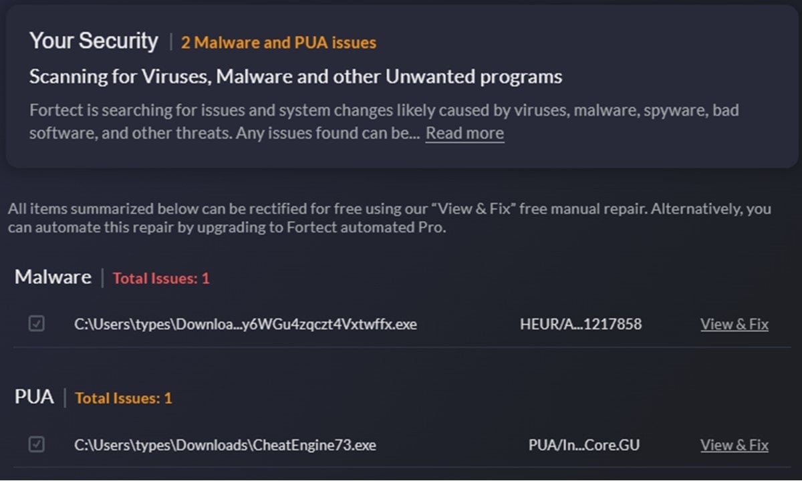Click the Scanning for Viruses heading

point(295,77)
